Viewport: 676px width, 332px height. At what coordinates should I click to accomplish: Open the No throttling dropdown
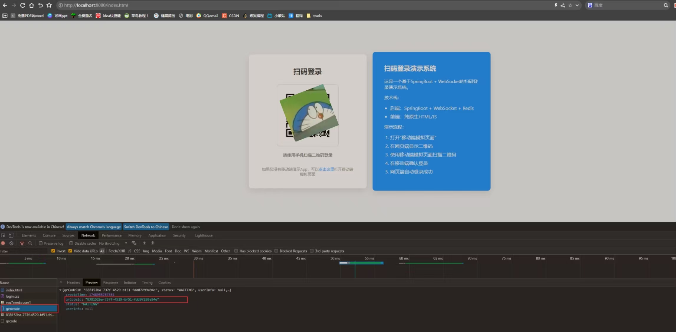pos(113,243)
